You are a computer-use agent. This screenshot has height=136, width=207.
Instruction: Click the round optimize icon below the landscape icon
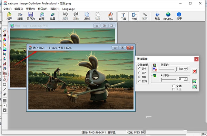[x=194, y=87]
